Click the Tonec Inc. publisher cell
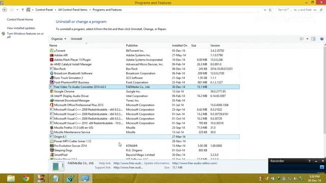 [x=132, y=101]
